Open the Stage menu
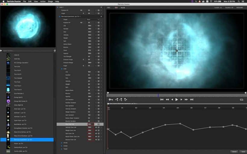 (x=50, y=2)
